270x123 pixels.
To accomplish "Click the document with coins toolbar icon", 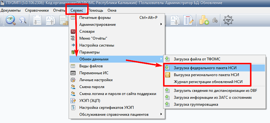I will [64, 20].
